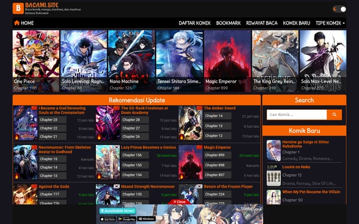Click Lazy Prince cover thumbnail
Screen dimensions: 359x224
click(108, 162)
